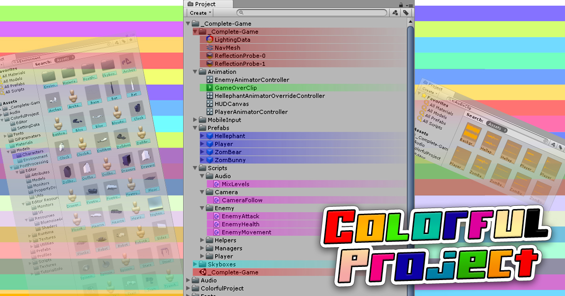Viewport: 565px width, 296px height.
Task: Click the search-by-label tag icon
Action: coord(407,13)
